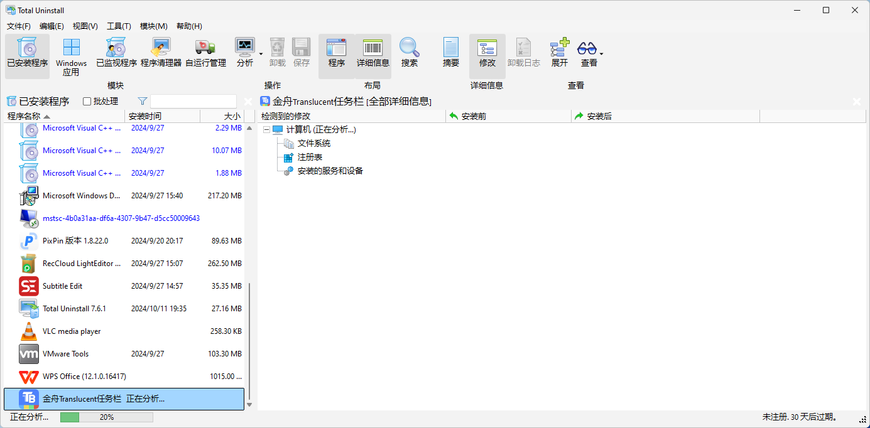Click the 正在分析... status bar text

pos(29,417)
